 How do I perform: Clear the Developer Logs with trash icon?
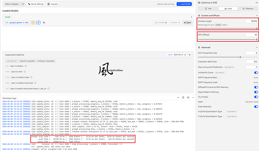[183, 97]
